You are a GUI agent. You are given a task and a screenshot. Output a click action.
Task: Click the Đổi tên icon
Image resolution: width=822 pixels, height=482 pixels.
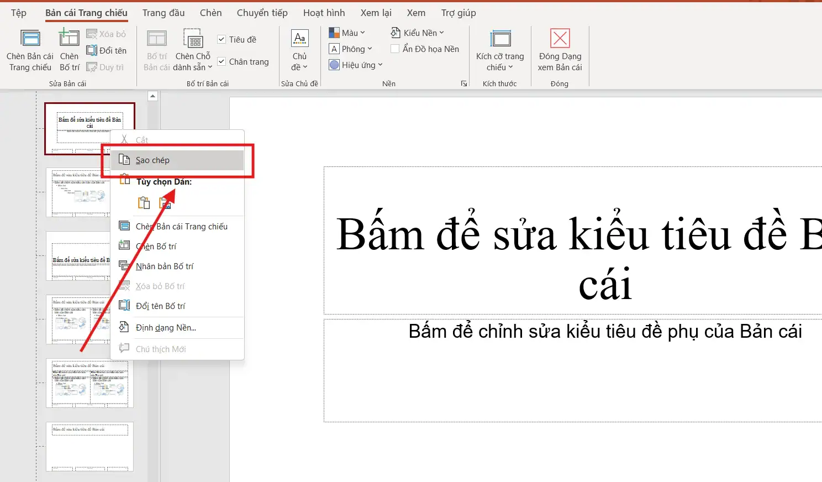107,50
